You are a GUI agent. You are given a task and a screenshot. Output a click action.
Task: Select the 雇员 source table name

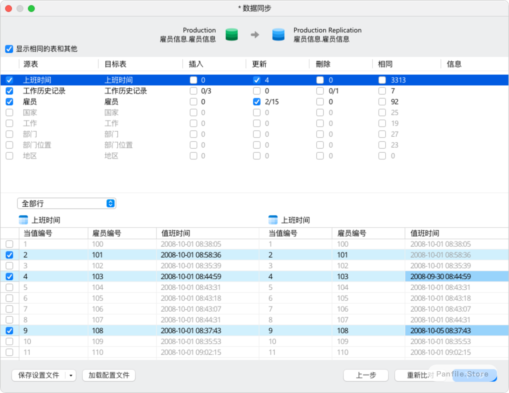tap(30, 102)
